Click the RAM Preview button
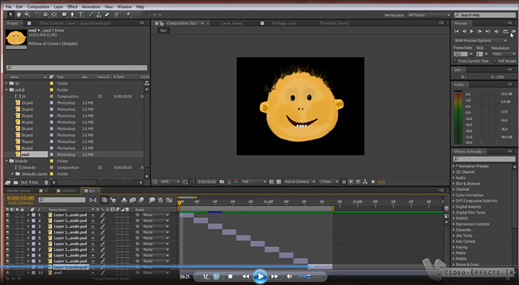 (x=513, y=31)
